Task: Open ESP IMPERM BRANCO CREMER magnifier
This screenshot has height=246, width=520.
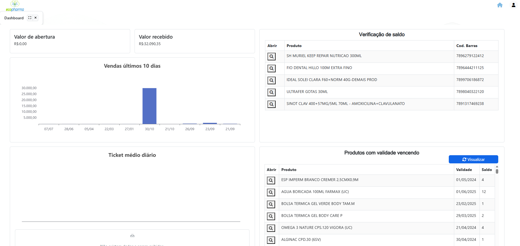Action: (x=271, y=180)
